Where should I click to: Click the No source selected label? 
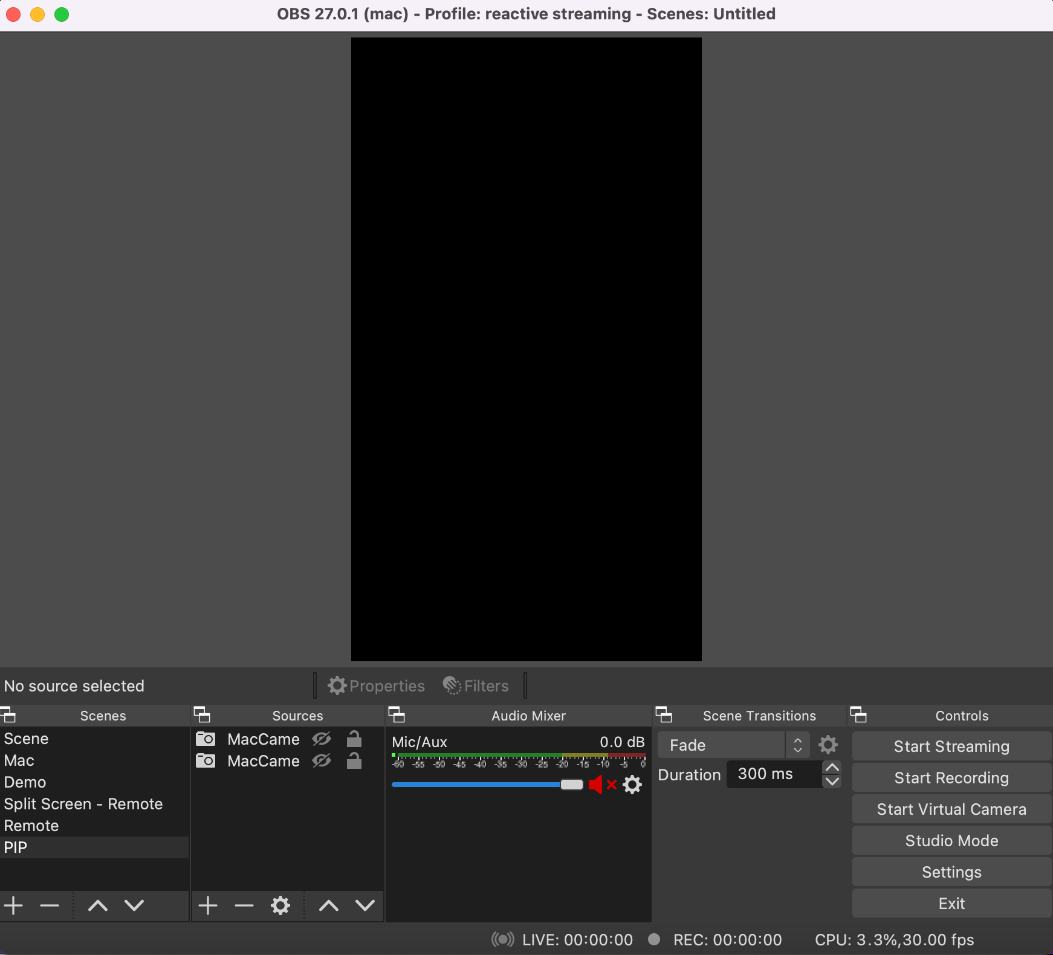[x=74, y=685]
